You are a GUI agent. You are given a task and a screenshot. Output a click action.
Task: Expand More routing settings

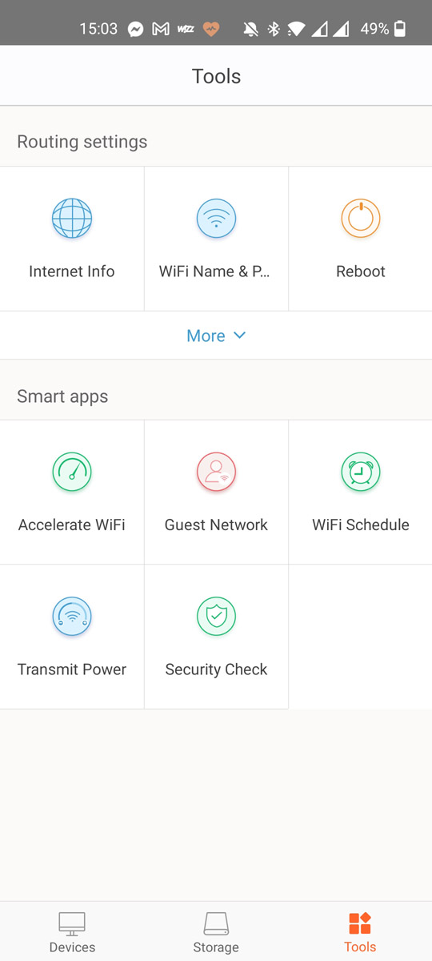coord(216,336)
